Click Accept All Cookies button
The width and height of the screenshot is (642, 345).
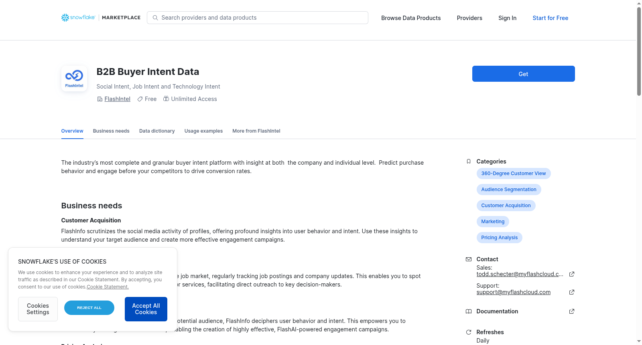(x=146, y=309)
